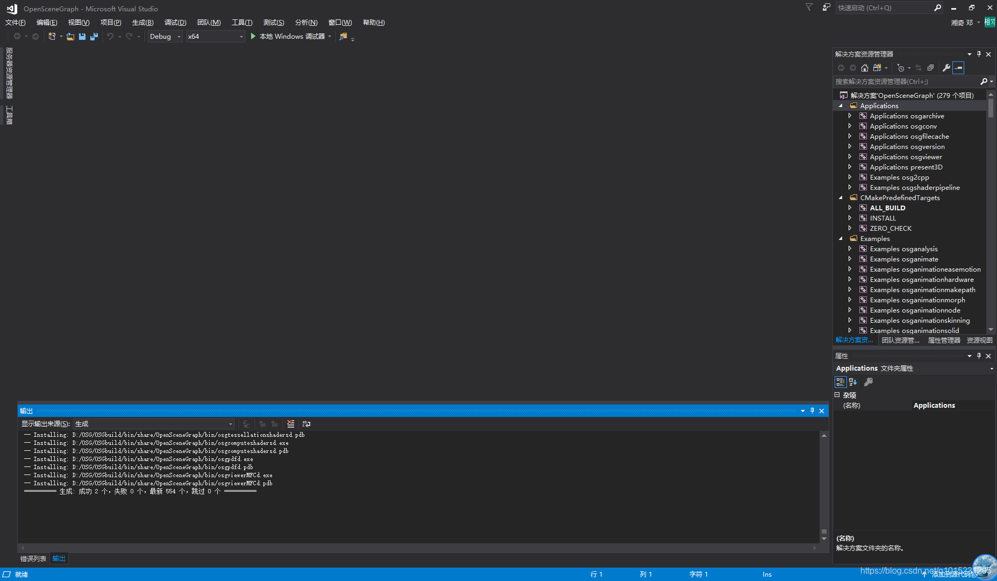Expand the ALL_BUILD project node
Screen dimensions: 997x581
(850, 208)
